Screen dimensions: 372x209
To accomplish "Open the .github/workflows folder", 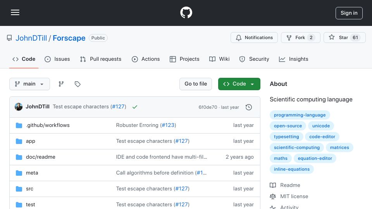I will 48,125.
